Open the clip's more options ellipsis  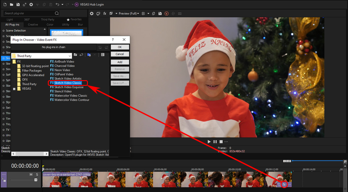289,184
